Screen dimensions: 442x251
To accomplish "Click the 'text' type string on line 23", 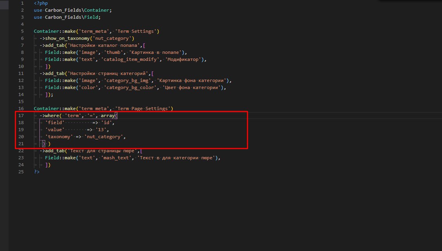I will pyautogui.click(x=87, y=158).
